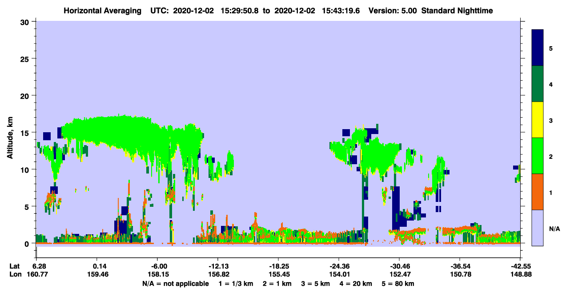Click longitude value '154.01'
Viewport: 578px width, 296px height.
[341, 274]
